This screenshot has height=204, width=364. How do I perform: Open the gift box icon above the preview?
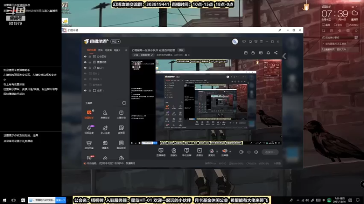pos(246,53)
